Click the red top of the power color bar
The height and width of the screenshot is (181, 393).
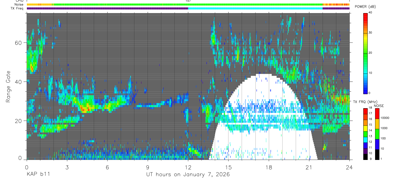365,15
